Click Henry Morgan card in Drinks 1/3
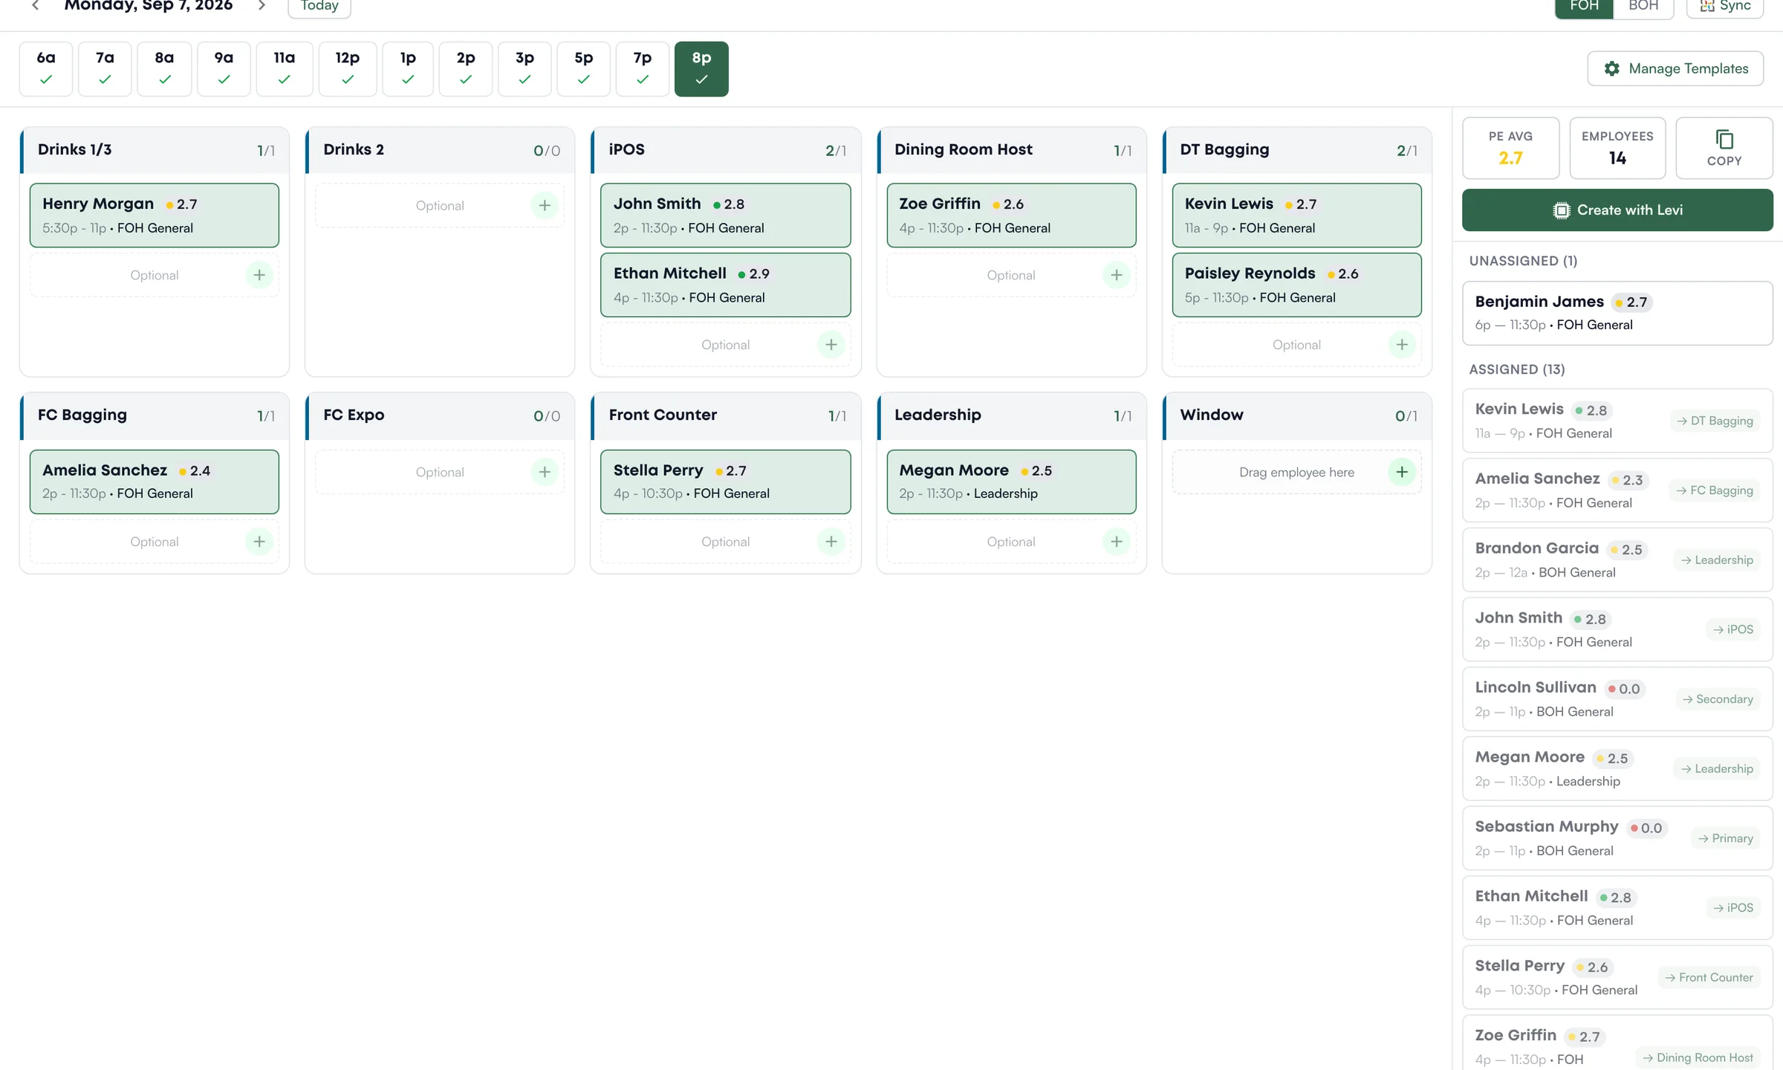The width and height of the screenshot is (1783, 1070). click(x=155, y=215)
